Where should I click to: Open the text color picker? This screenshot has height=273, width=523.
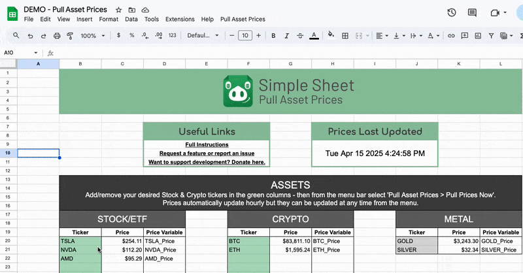(314, 36)
